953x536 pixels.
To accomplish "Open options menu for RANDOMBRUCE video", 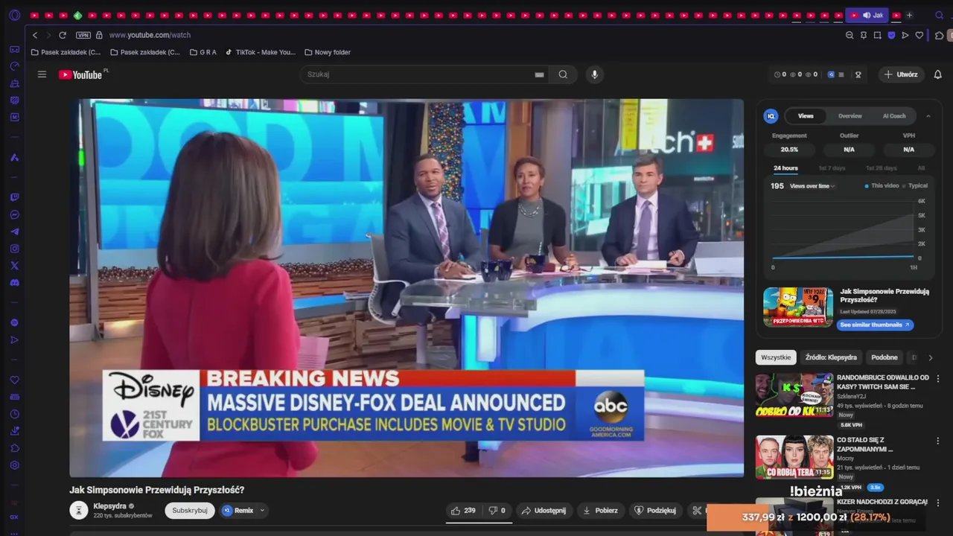I will click(938, 379).
